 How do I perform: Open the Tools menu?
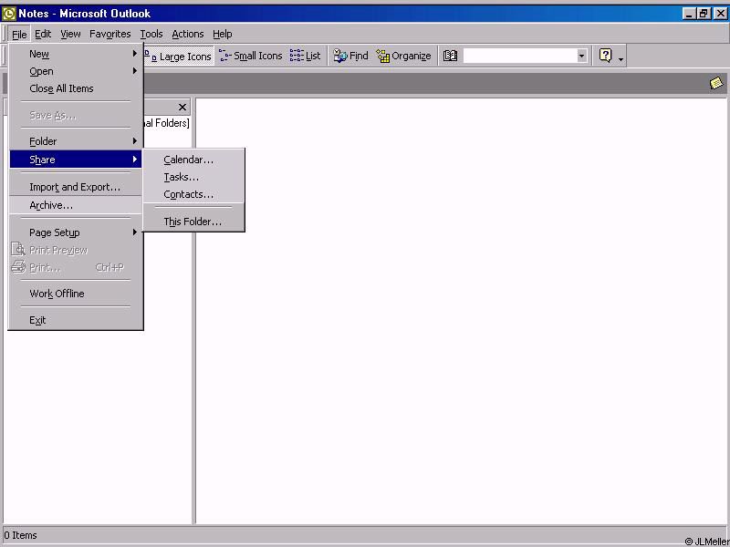[151, 34]
